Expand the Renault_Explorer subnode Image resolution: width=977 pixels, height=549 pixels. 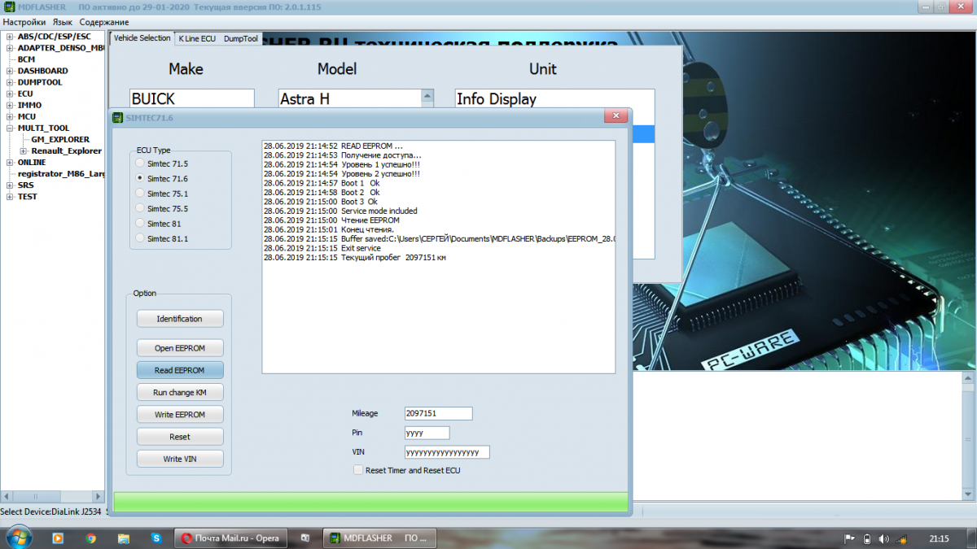point(24,150)
